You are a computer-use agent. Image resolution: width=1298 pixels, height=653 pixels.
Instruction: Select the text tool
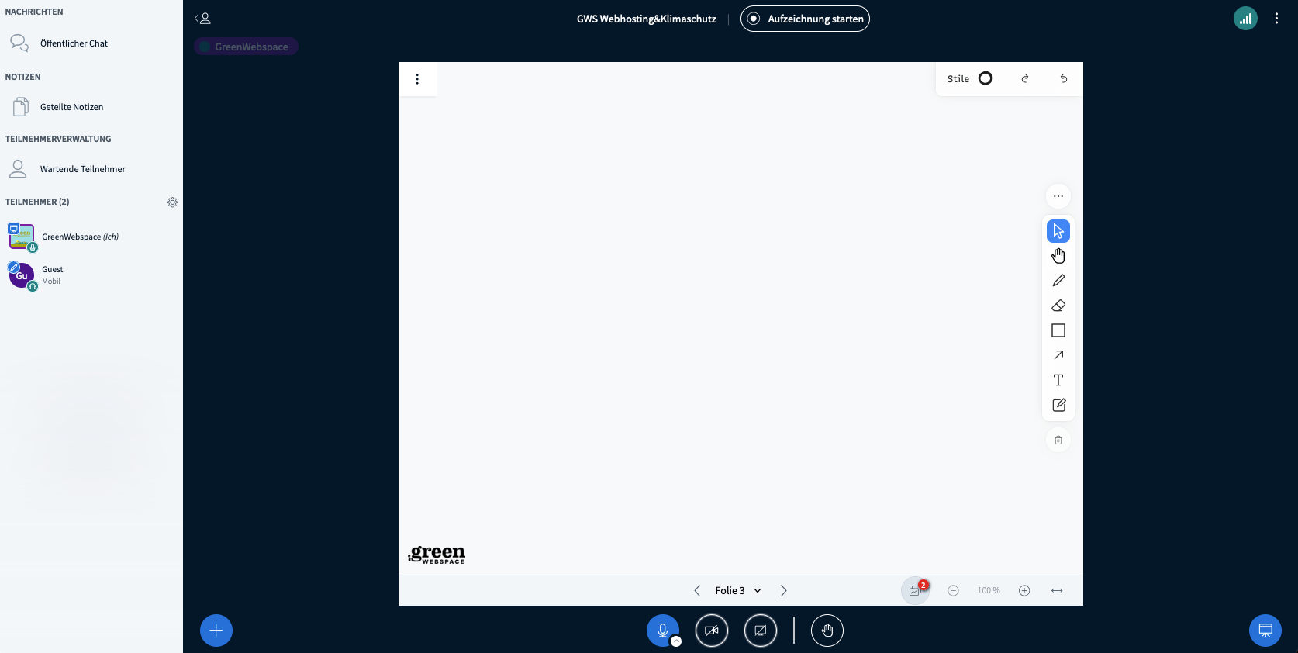coord(1058,380)
